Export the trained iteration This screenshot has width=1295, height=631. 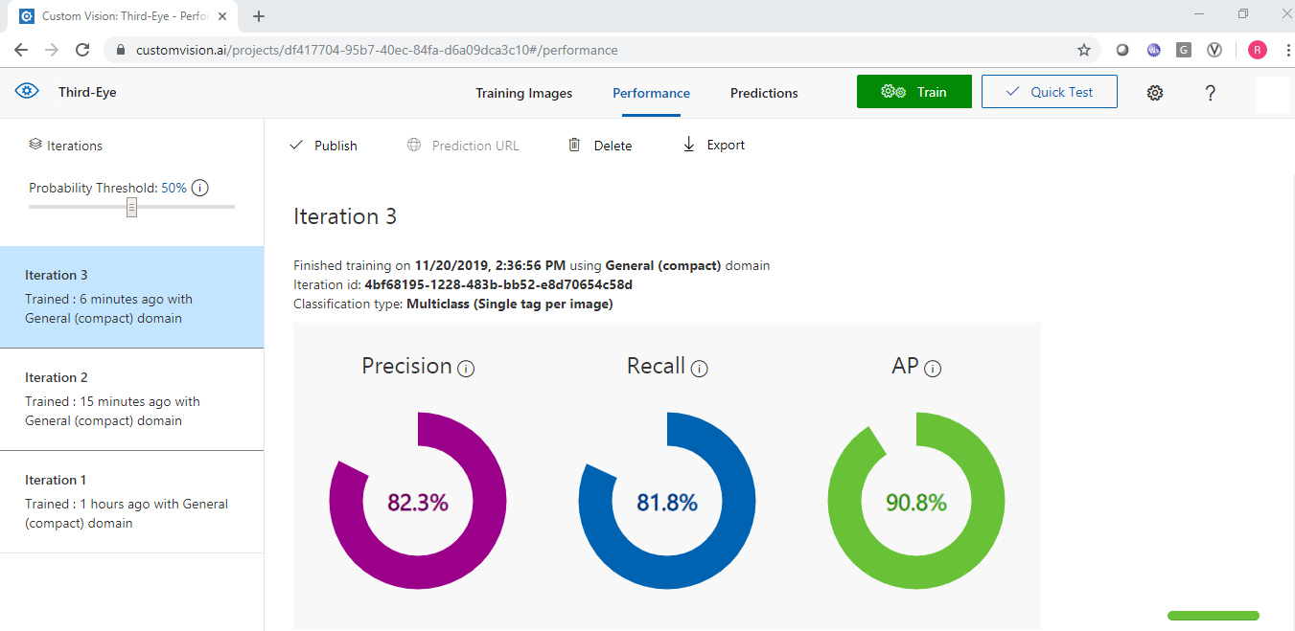point(714,146)
